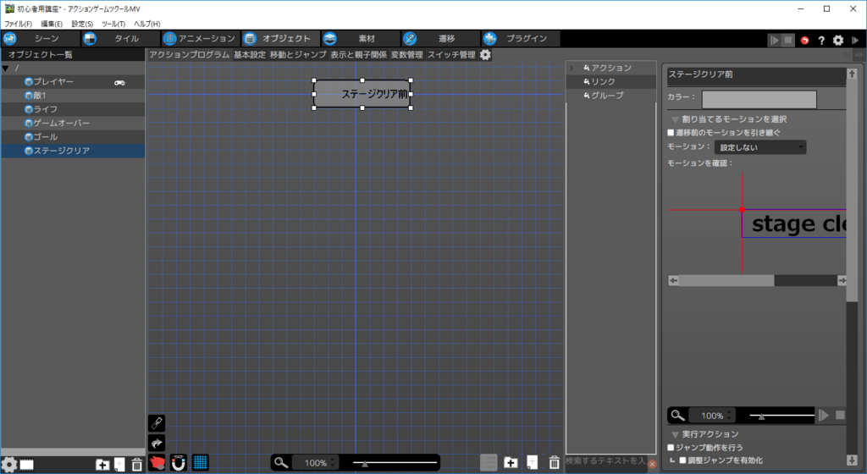
Task: Collapse the 実行アクション section
Action: click(675, 435)
